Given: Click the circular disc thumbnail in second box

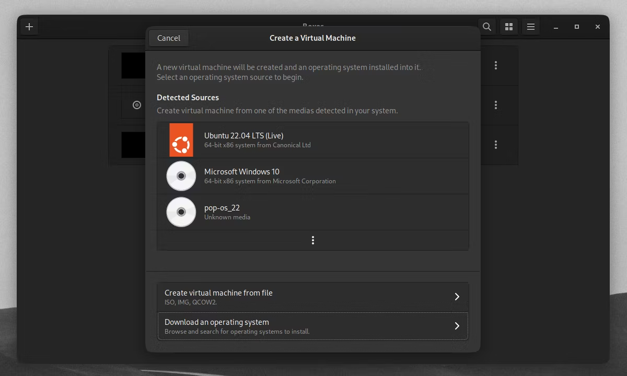Looking at the screenshot, I should [x=137, y=105].
